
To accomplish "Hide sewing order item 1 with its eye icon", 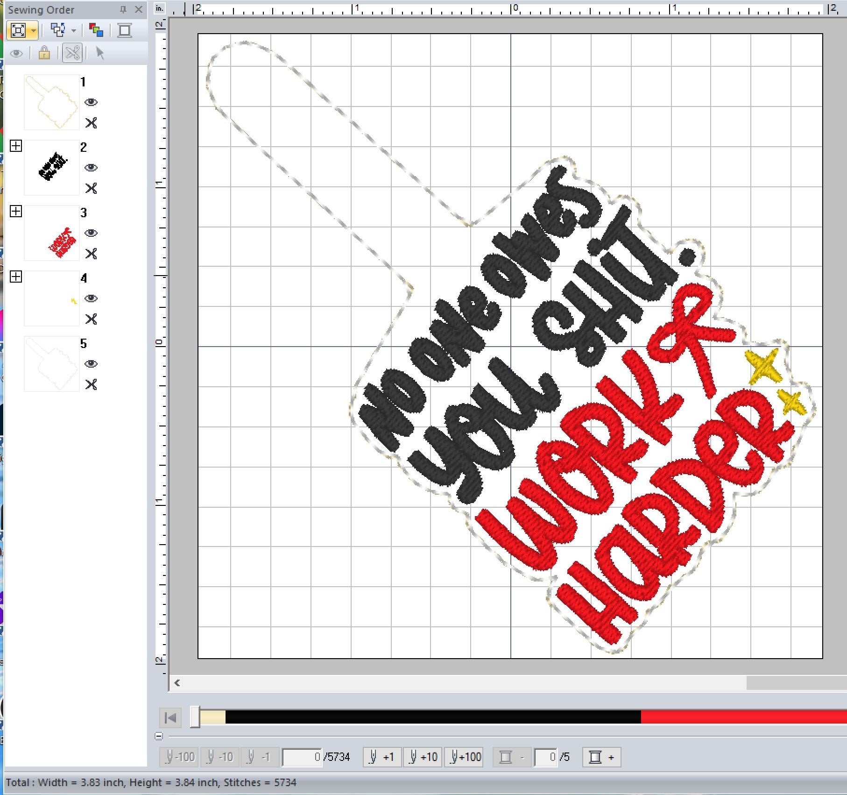I will [91, 102].
